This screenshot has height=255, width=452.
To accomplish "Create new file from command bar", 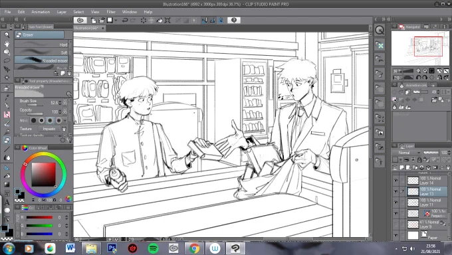I will [x=94, y=20].
